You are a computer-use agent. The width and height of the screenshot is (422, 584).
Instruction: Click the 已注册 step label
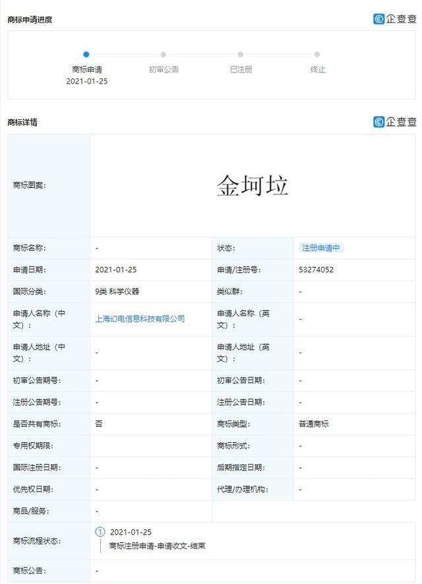point(241,69)
